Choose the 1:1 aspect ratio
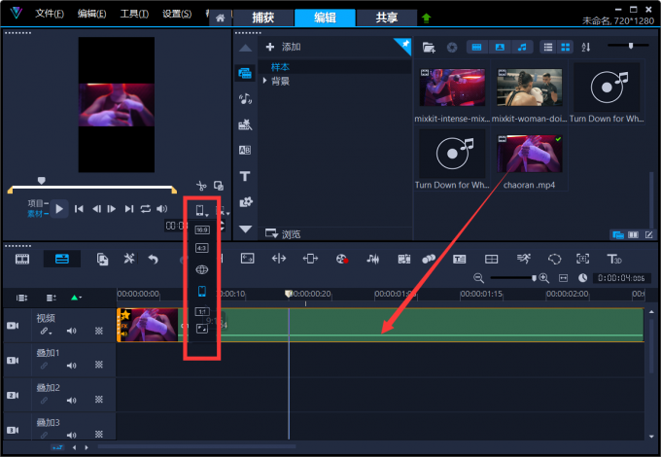 click(202, 311)
